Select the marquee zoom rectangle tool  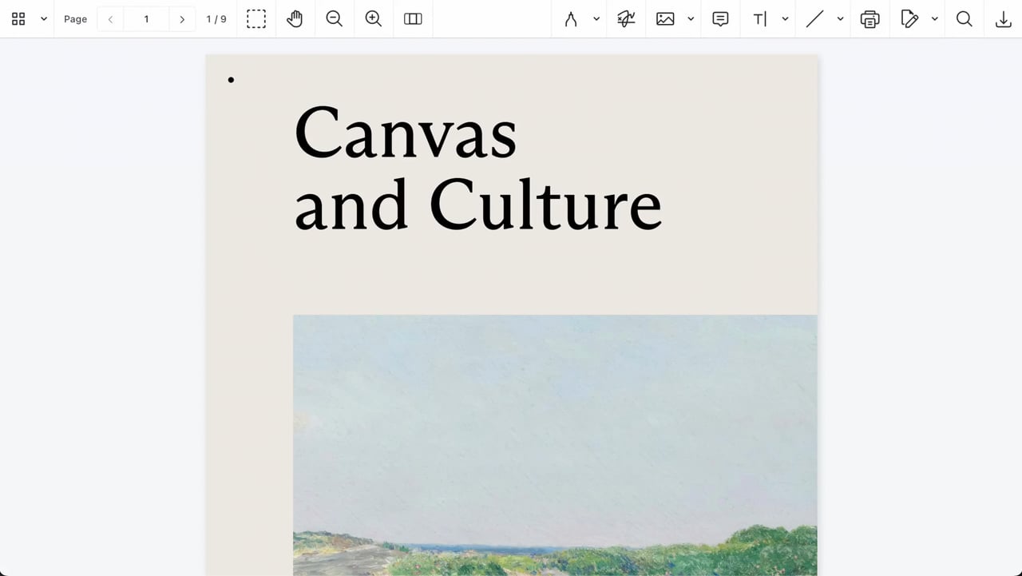pos(256,19)
